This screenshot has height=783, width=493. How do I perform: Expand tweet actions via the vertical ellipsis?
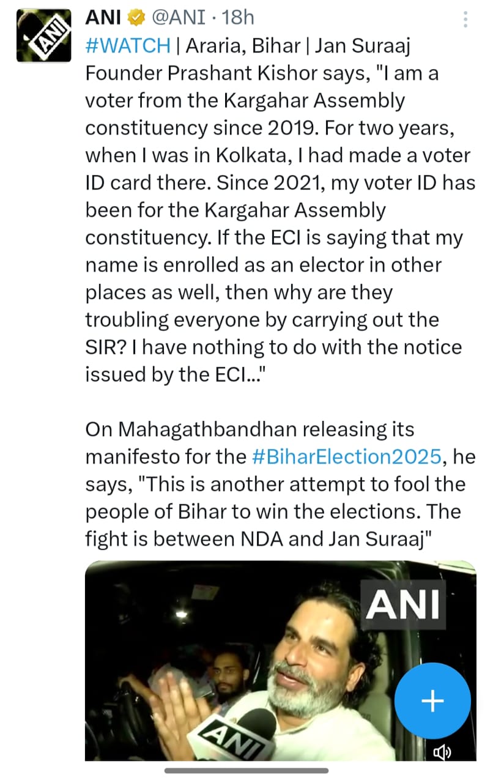(x=467, y=20)
